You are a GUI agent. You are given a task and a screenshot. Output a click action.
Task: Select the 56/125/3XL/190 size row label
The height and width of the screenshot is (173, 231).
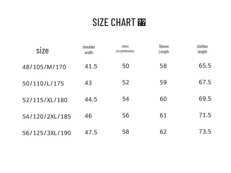47,133
